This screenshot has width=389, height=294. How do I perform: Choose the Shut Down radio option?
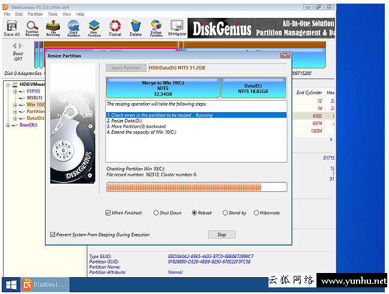(x=156, y=213)
